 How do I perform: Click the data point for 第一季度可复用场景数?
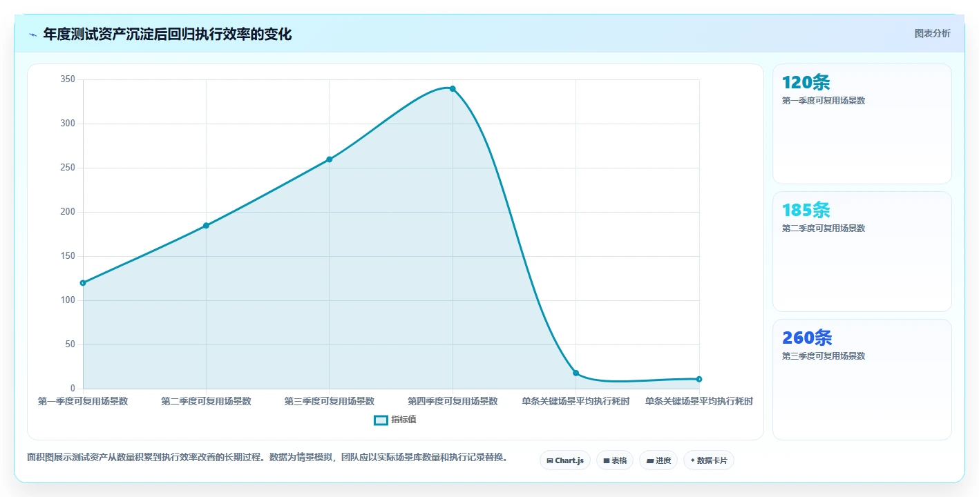[83, 283]
